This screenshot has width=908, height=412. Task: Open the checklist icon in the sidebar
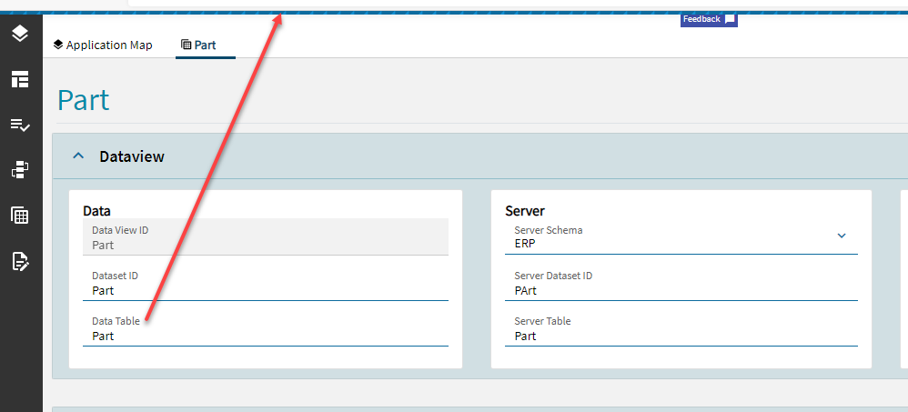(20, 125)
